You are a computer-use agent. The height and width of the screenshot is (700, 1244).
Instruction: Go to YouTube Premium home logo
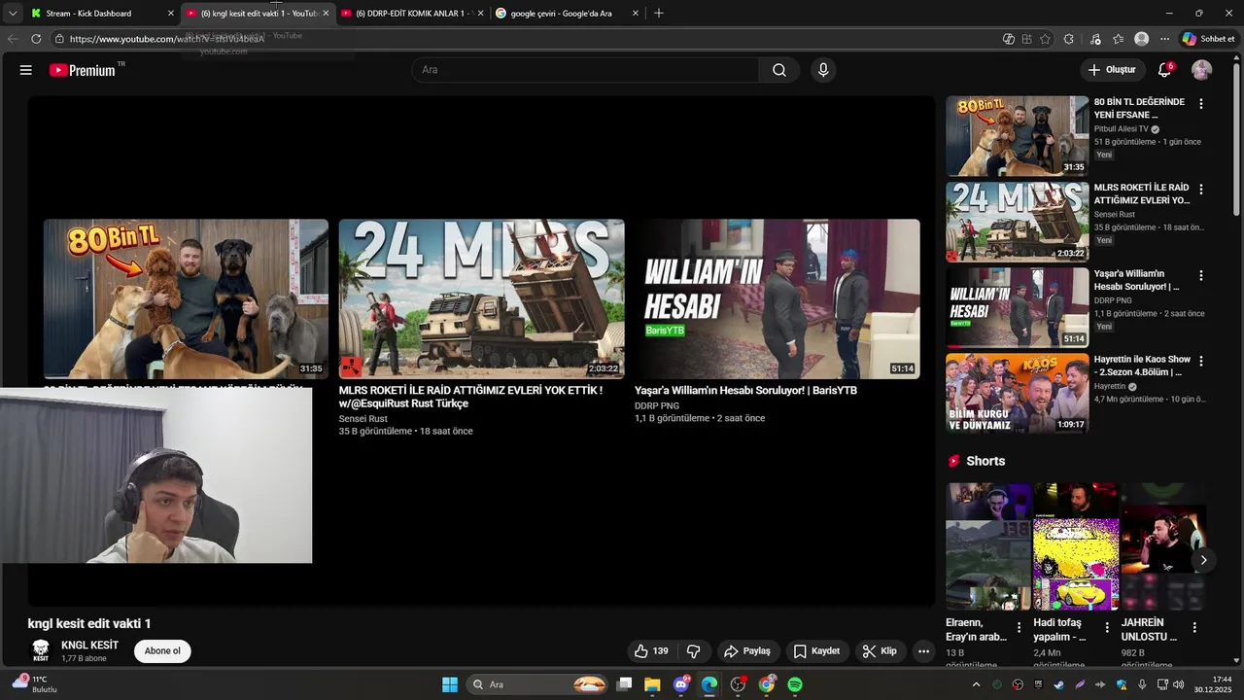(x=83, y=70)
